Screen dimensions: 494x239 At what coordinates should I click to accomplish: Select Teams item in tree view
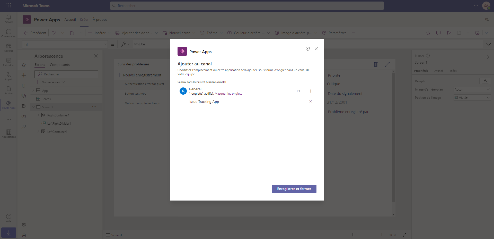pos(46,99)
